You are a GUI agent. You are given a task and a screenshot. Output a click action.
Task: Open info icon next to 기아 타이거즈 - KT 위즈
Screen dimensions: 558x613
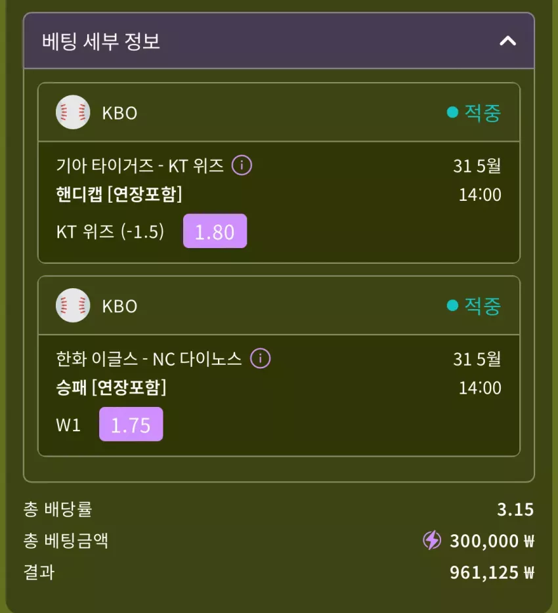click(242, 165)
